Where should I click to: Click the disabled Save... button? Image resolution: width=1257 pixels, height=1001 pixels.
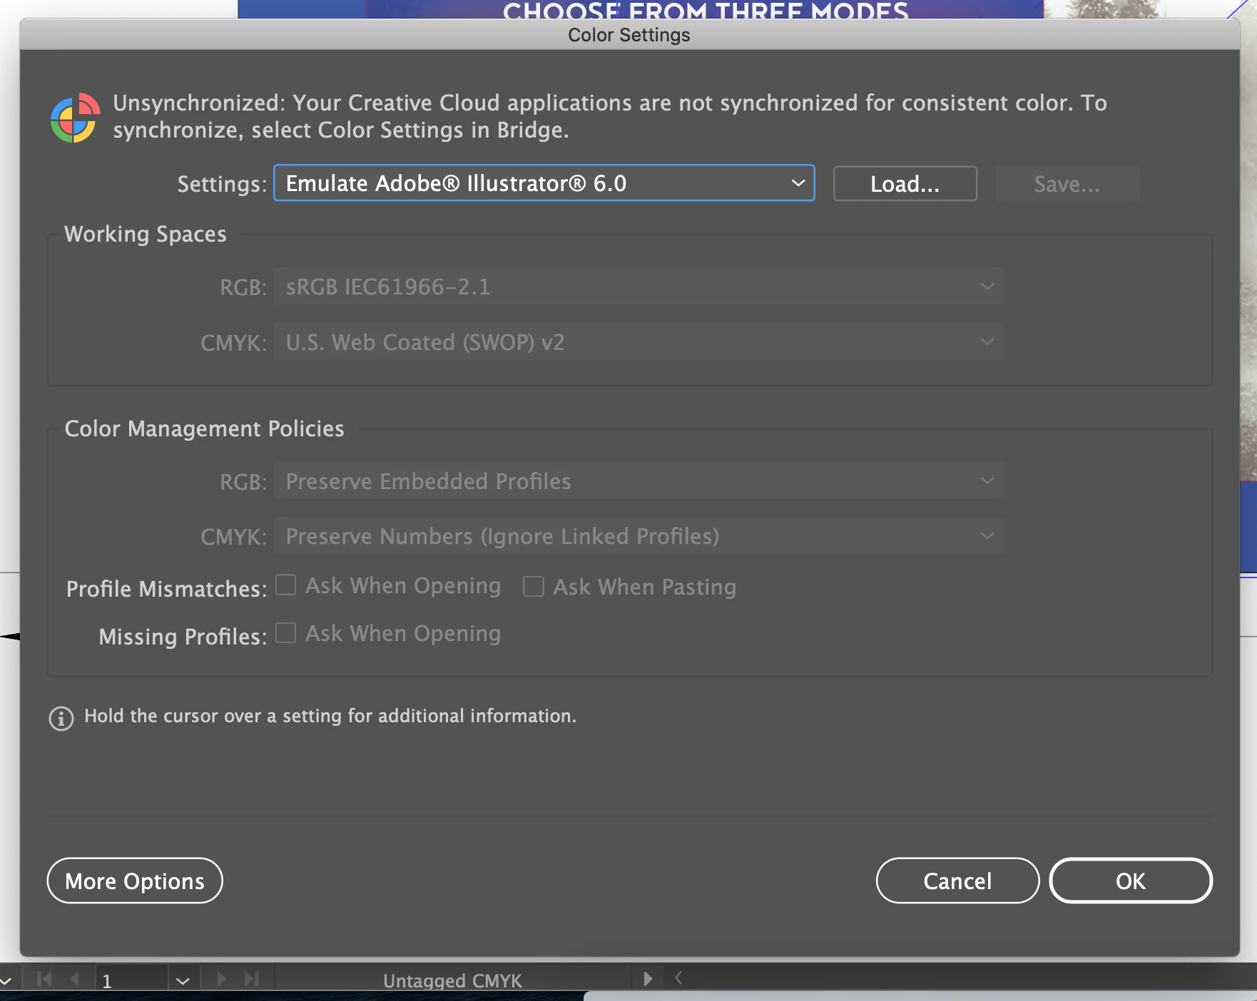click(x=1067, y=184)
